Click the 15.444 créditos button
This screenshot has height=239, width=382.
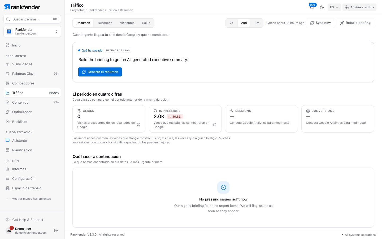click(359, 7)
